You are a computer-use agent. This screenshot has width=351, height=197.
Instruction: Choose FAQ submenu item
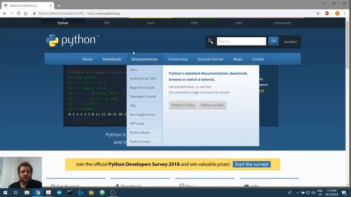pyautogui.click(x=145, y=106)
